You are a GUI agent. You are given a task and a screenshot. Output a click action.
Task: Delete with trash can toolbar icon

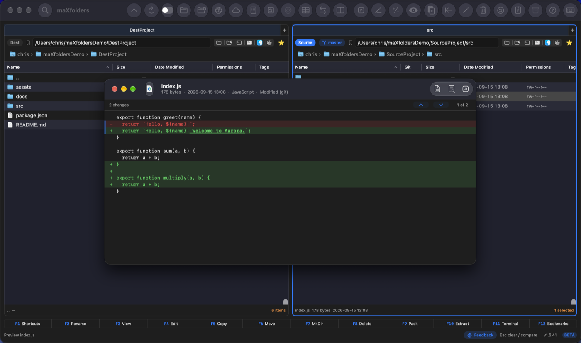coord(483,10)
